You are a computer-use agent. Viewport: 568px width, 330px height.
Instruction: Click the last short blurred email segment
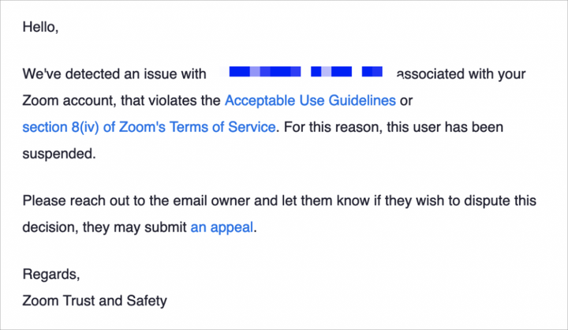click(x=372, y=73)
